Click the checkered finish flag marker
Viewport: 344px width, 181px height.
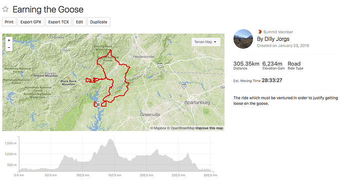tap(98, 105)
